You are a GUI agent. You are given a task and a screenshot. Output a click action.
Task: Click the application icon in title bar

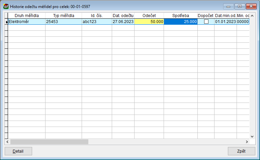click(6, 6)
